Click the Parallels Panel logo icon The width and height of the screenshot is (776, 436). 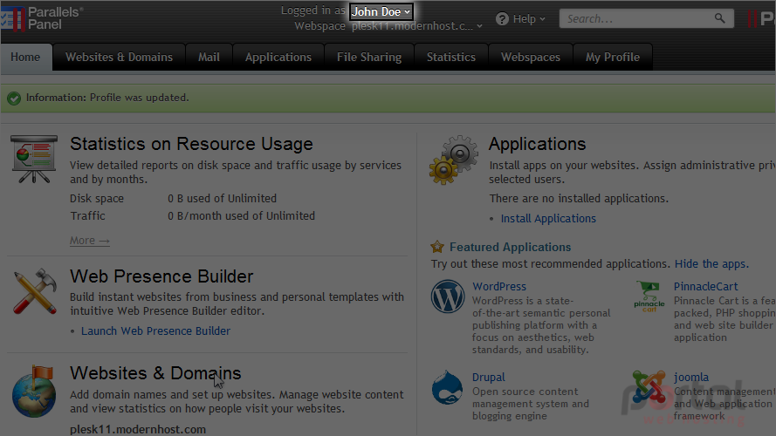(12, 18)
